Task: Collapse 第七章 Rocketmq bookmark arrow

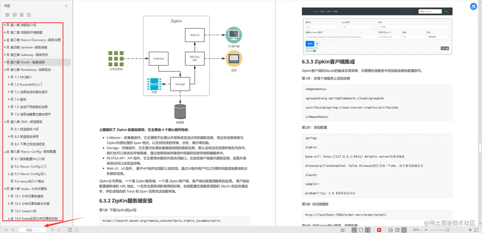Action: point(5,69)
